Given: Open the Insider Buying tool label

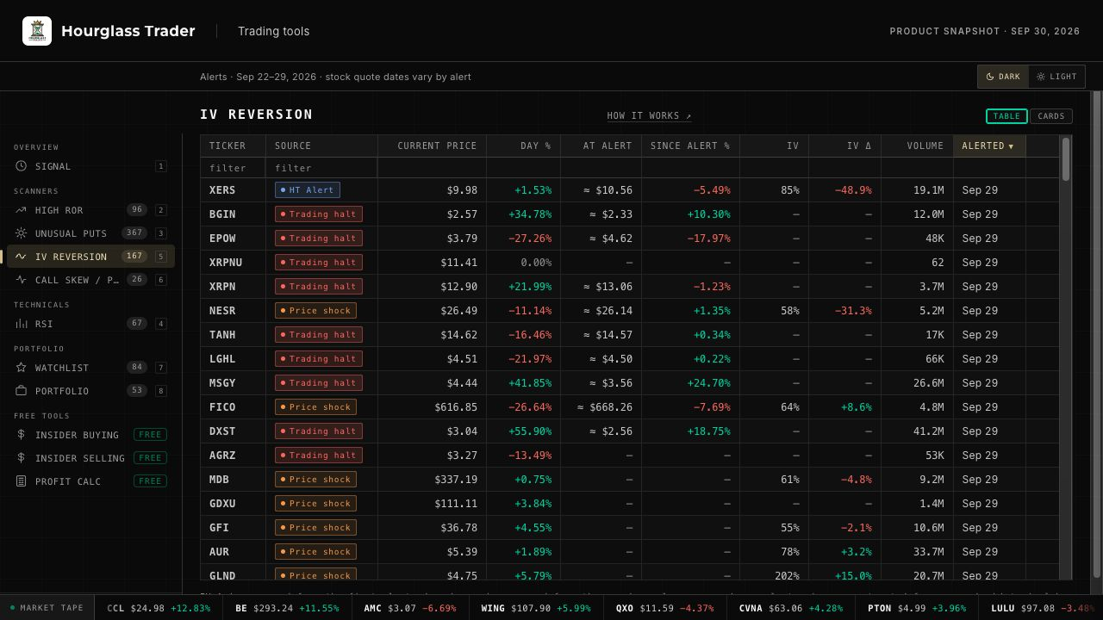Looking at the screenshot, I should [x=77, y=435].
